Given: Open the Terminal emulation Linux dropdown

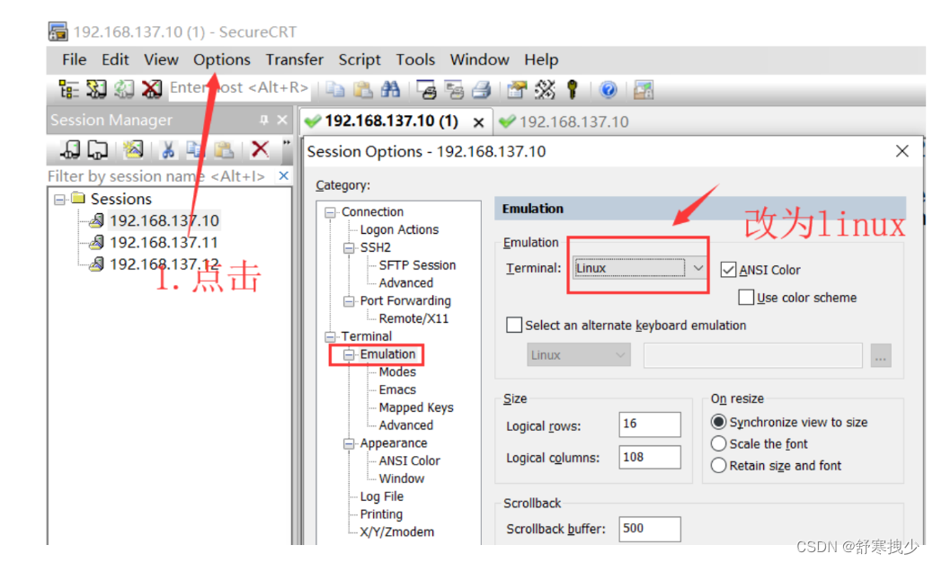Looking at the screenshot, I should click(x=639, y=268).
